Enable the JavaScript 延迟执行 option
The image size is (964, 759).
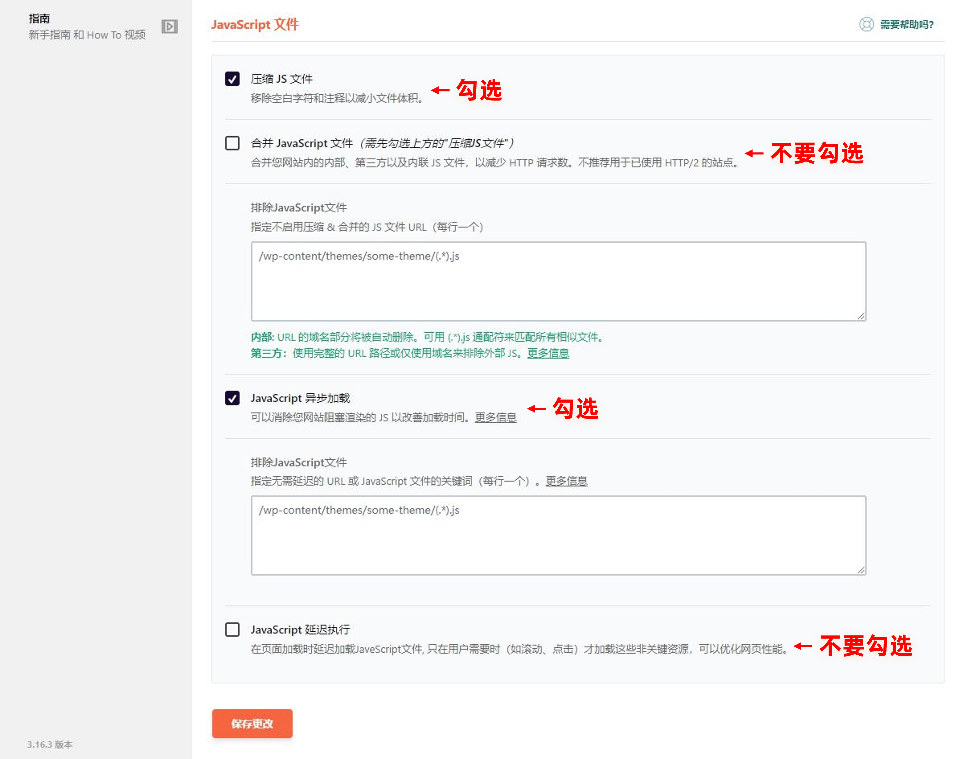[232, 630]
